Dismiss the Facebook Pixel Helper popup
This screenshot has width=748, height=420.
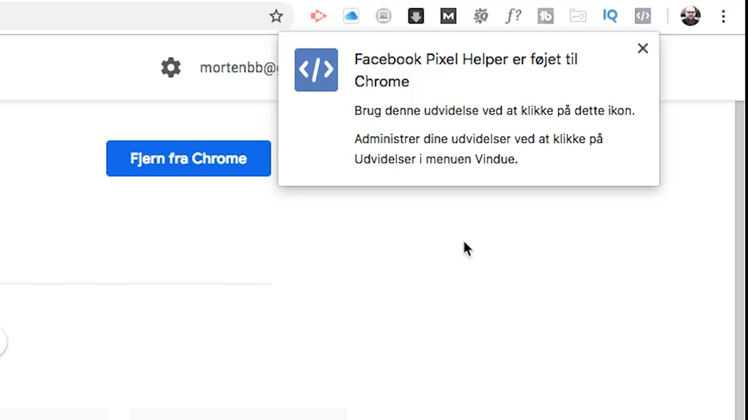(643, 48)
